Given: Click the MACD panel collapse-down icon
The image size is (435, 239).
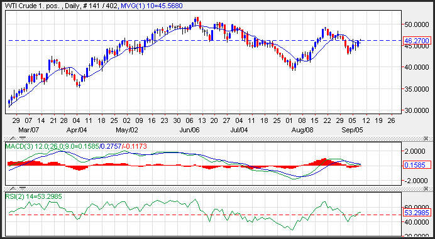Looking at the screenshot, I should (23, 138).
